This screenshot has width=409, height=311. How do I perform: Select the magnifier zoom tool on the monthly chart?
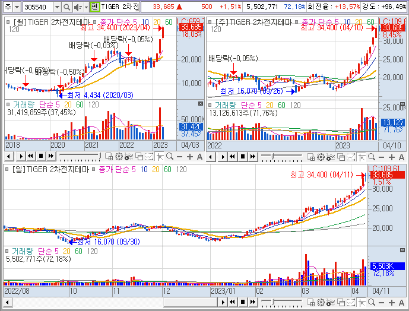coord(170,157)
